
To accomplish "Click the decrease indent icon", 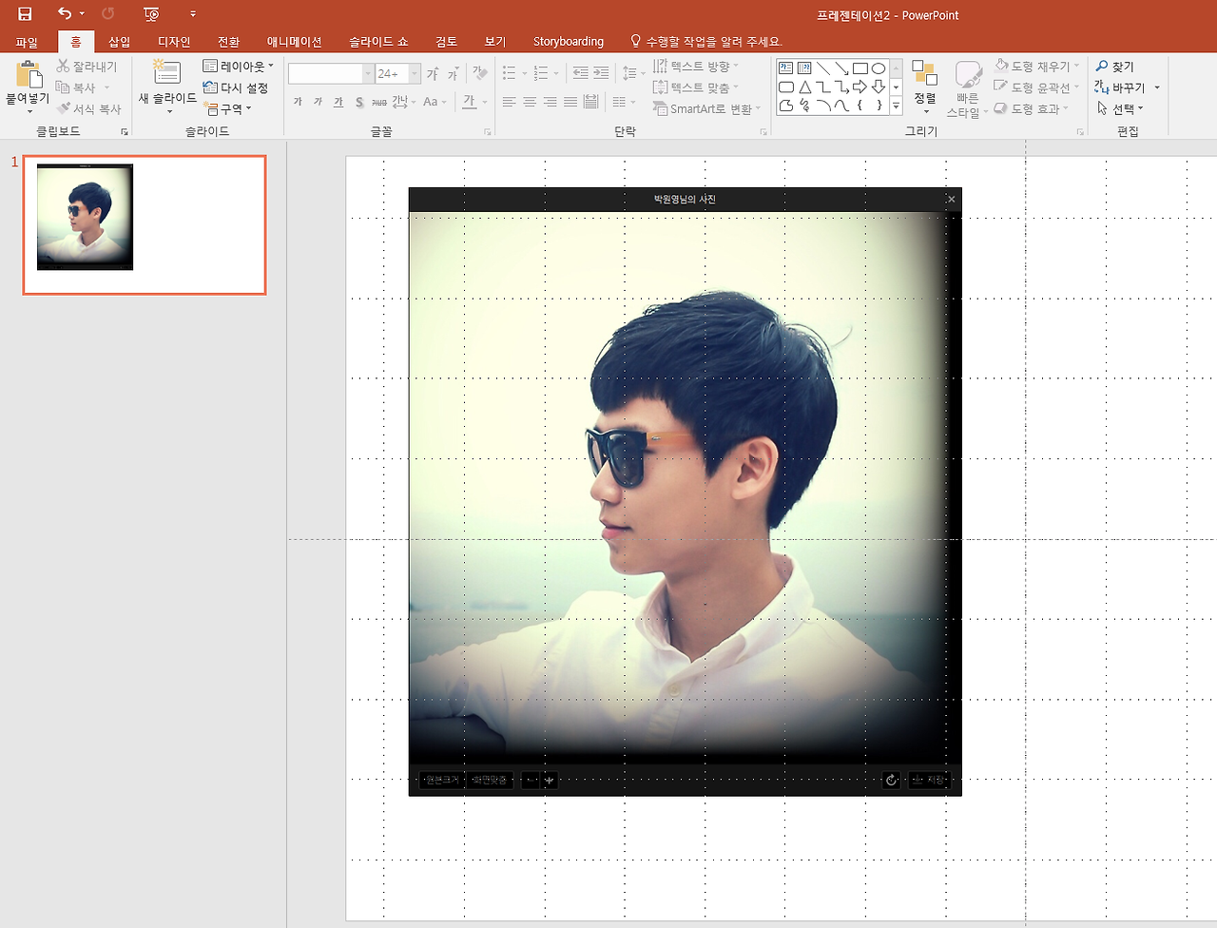I will click(x=581, y=73).
